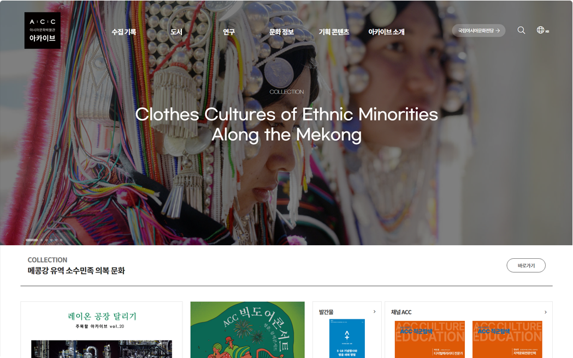This screenshot has height=358, width=573.
Task: Open the 아카이브 소개 menu
Action: pyautogui.click(x=386, y=32)
